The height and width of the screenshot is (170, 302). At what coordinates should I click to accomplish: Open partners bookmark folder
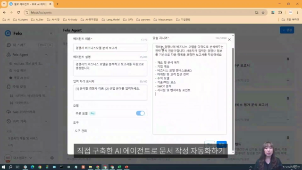click(x=143, y=20)
